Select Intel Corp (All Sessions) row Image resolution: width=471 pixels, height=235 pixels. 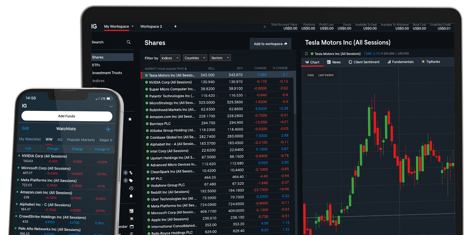tap(218, 151)
